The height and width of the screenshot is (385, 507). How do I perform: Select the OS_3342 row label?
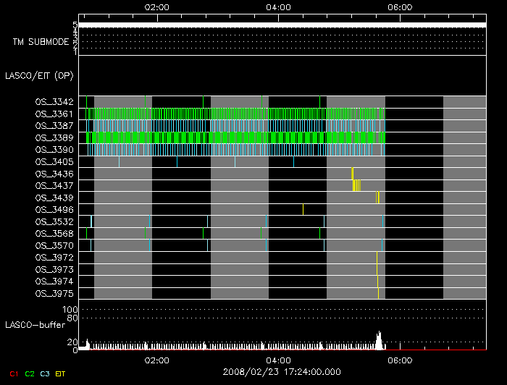(54, 102)
